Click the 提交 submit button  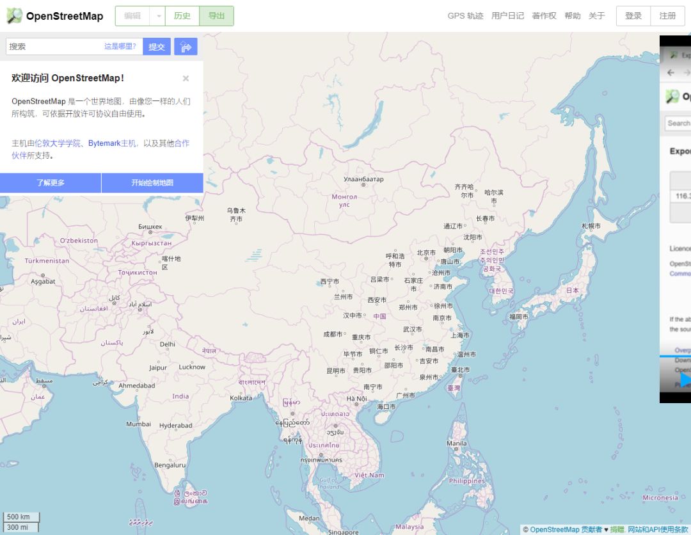tap(157, 47)
